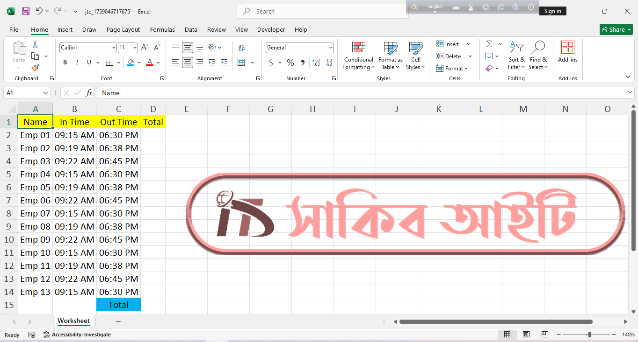Screen dimensions: 638x342
Task: Click the Percent Style icon
Action: (290, 63)
